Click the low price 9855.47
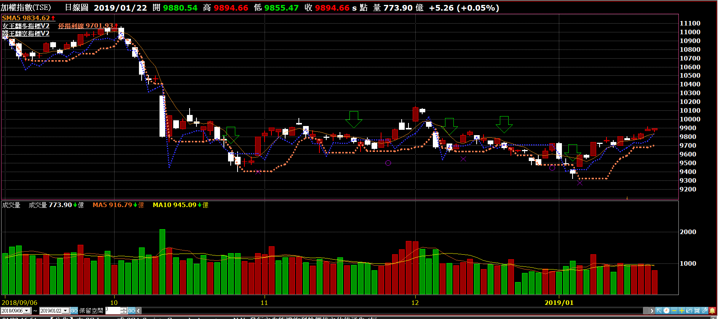718x319 pixels. pyautogui.click(x=281, y=8)
